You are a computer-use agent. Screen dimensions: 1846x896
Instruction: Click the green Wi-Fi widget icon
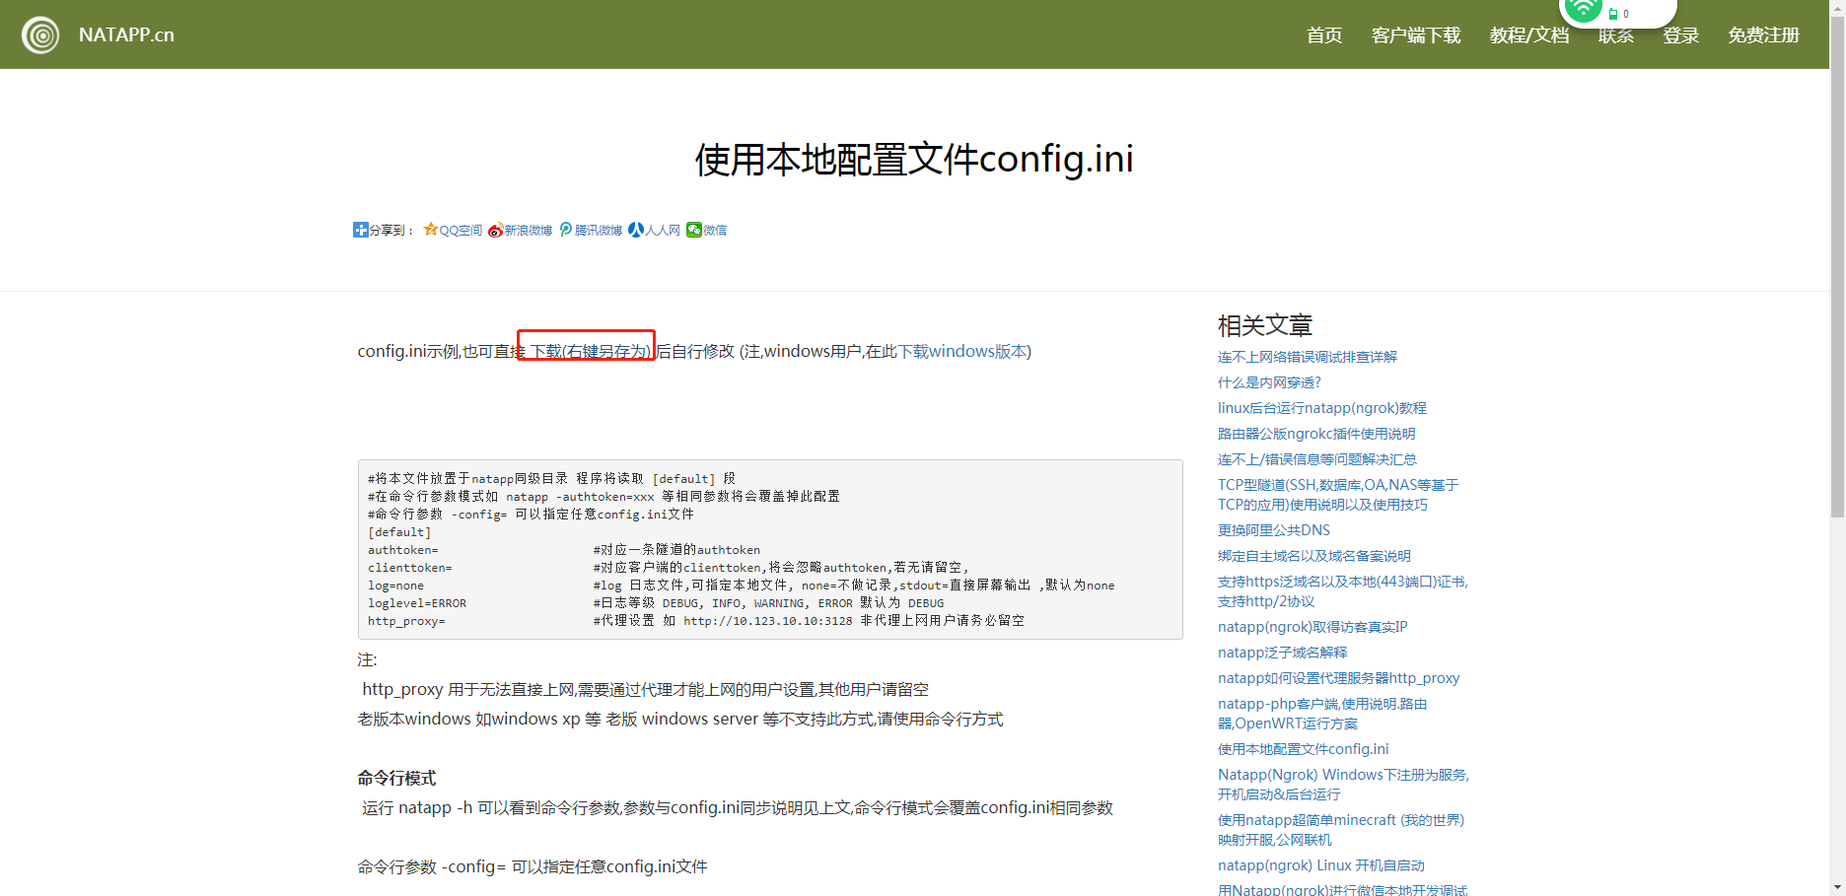tap(1583, 10)
